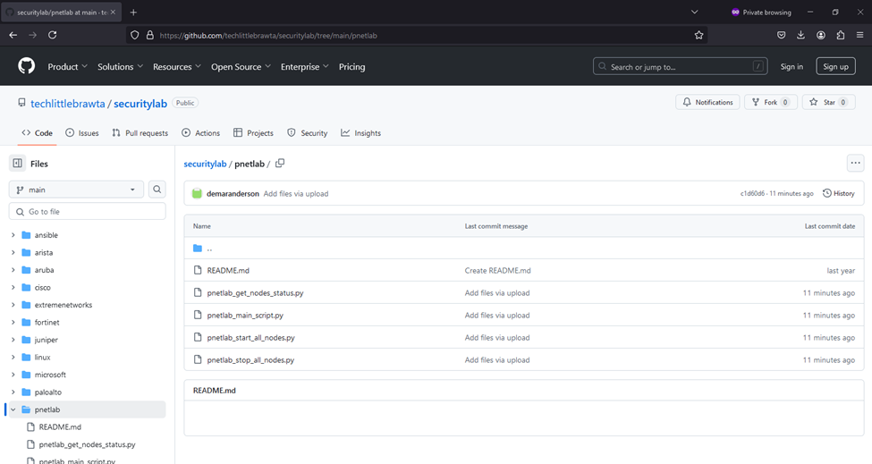Open the Pull requests tab
The image size is (872, 464).
coord(140,133)
